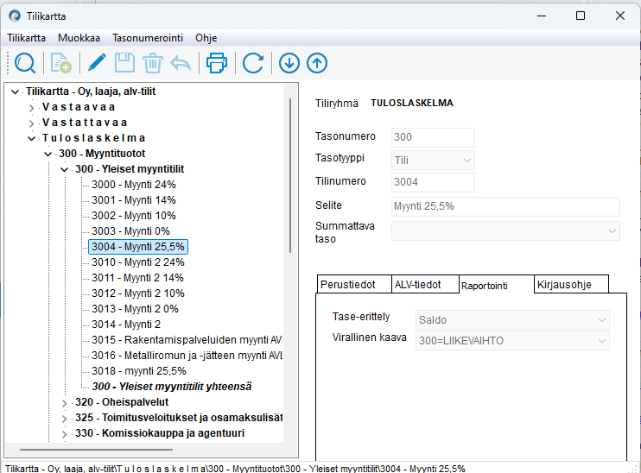Select account 3003 - Myynti 0%
The image size is (641, 473).
point(130,231)
